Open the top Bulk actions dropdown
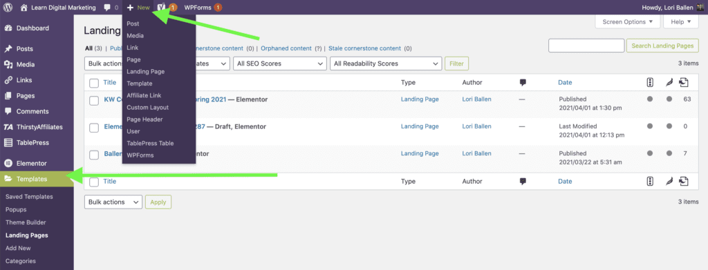Viewport: 708px width, 270px height. click(104, 64)
